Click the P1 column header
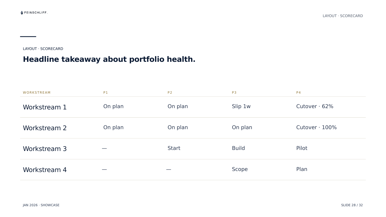The image size is (386, 217). coord(106,93)
